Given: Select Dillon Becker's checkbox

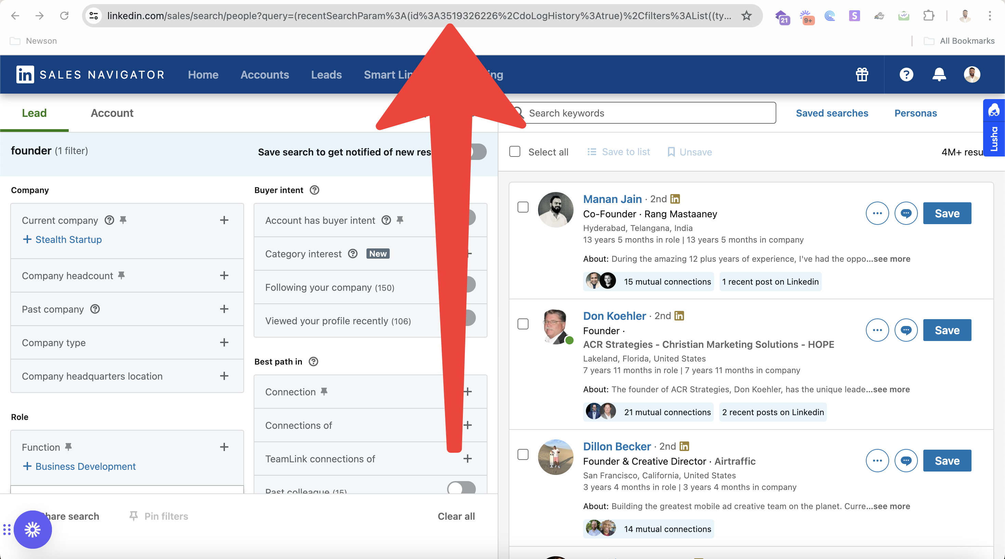Looking at the screenshot, I should pos(523,454).
